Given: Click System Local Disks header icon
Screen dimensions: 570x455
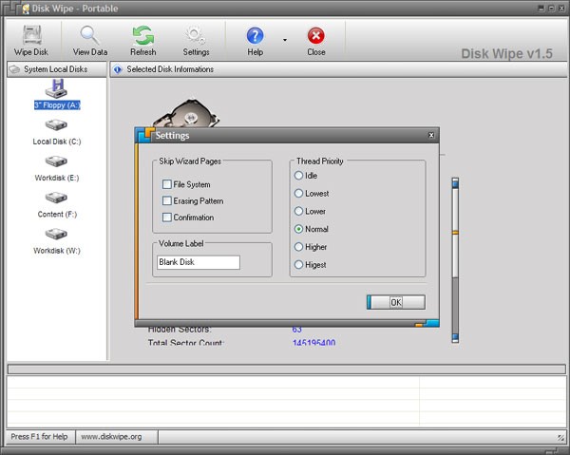Looking at the screenshot, I should tap(15, 69).
